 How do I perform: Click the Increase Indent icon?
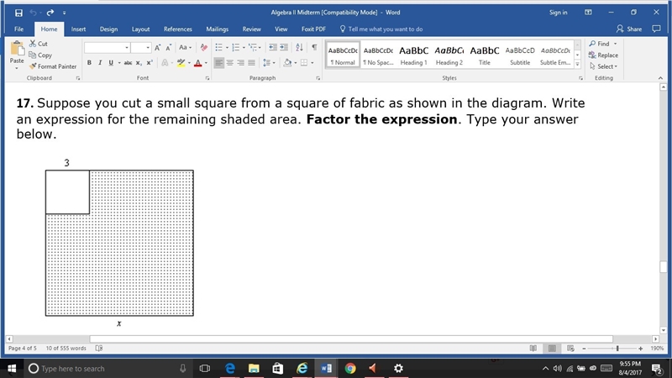284,48
